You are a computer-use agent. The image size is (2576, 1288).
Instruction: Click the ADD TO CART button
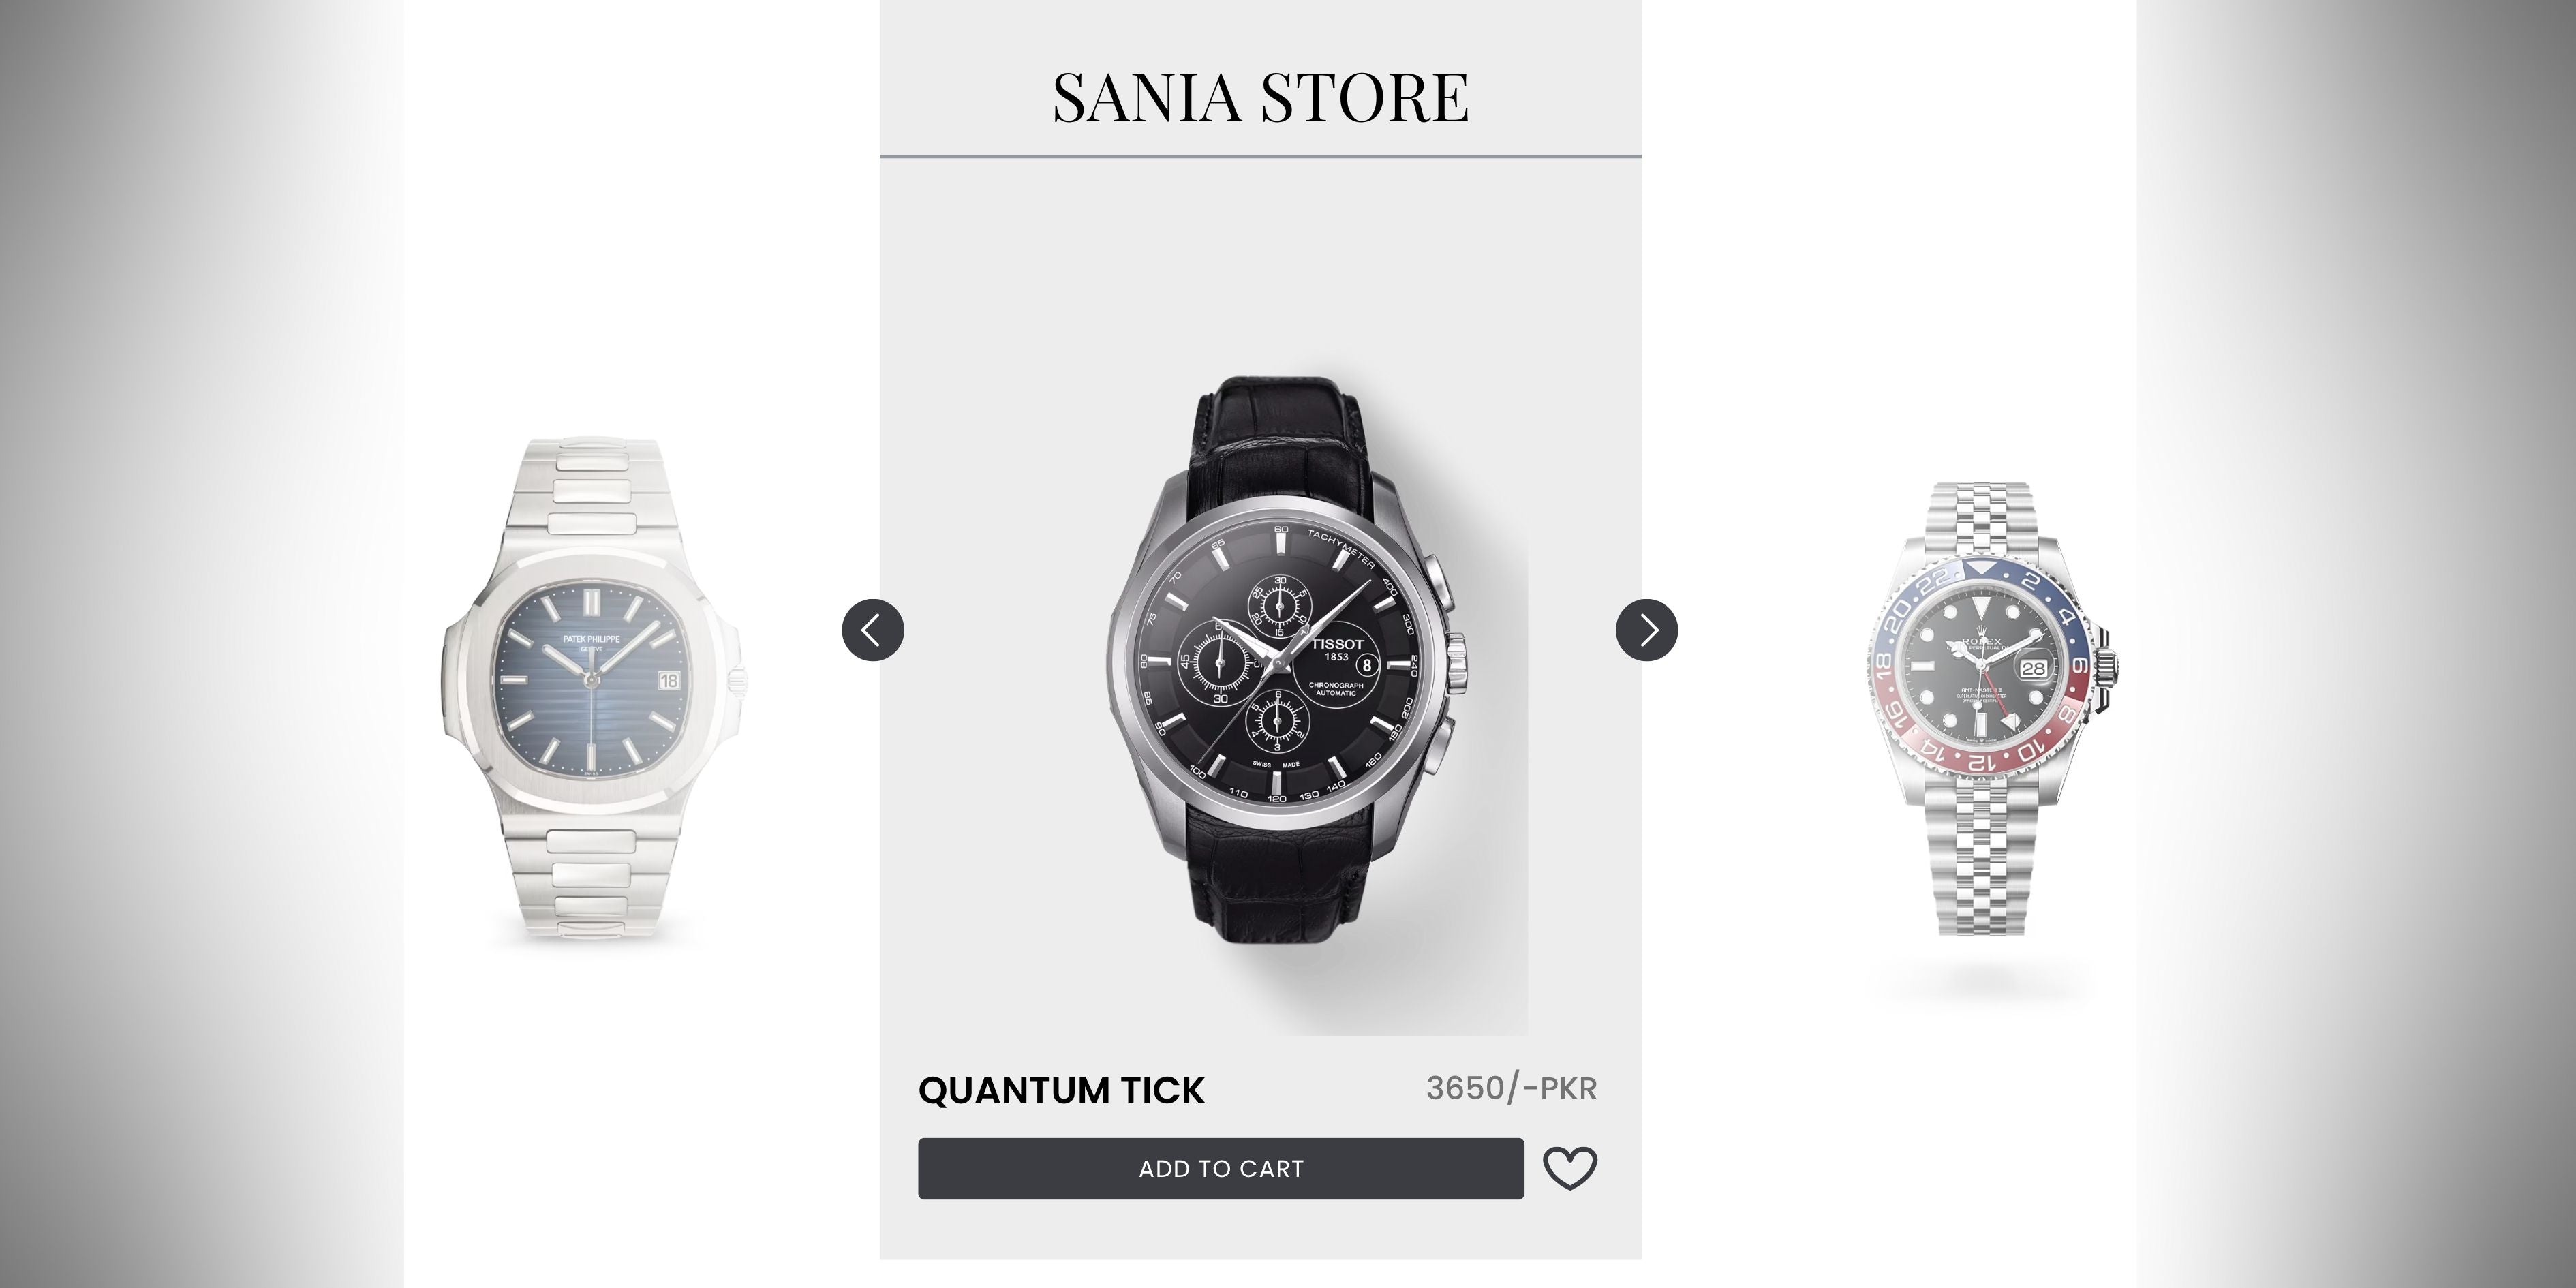coord(1221,1168)
